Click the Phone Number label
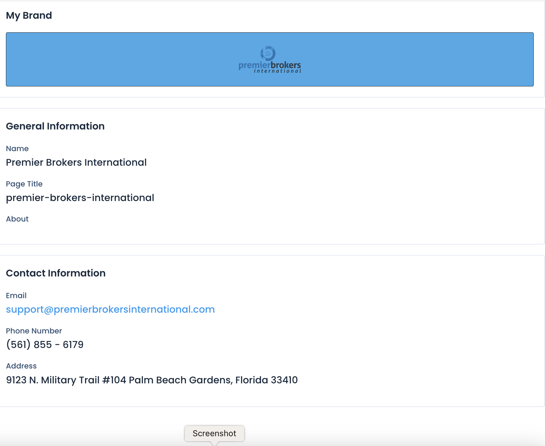This screenshot has height=446, width=545. tap(34, 331)
